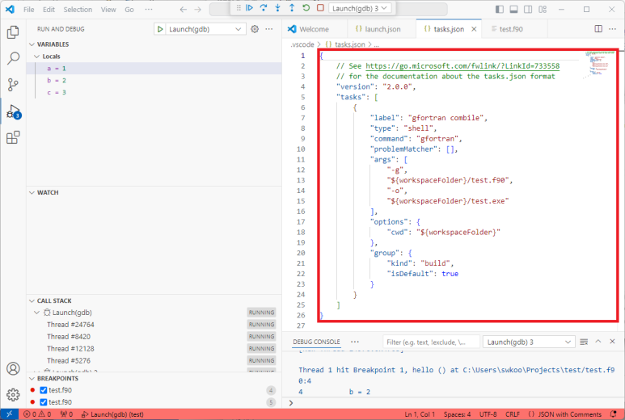Collapse the VARIABLES section
This screenshot has width=625, height=420.
point(32,44)
